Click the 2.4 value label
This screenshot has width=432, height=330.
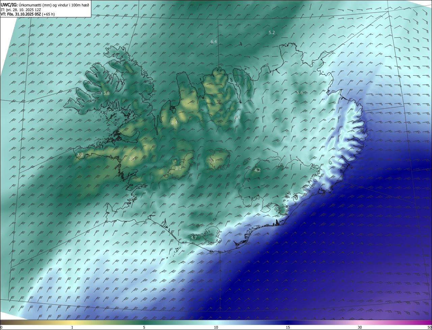[174, 123]
